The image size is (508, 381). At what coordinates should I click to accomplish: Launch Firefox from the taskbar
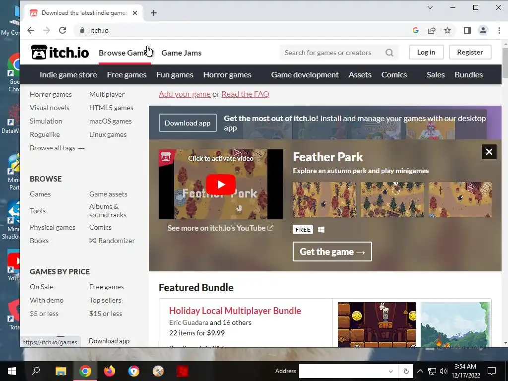coord(110,371)
